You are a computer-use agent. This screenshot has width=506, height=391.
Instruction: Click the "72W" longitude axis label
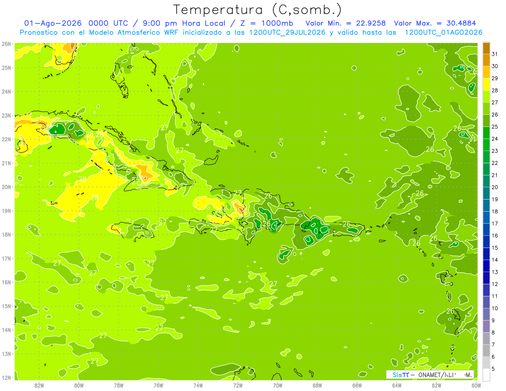pos(237,385)
